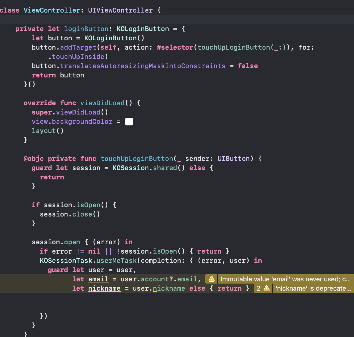The height and width of the screenshot is (337, 354).
Task: Click 'userMeTask' method name
Action: [117, 261]
